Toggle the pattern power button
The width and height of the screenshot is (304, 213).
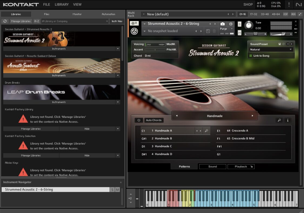[x=139, y=120]
